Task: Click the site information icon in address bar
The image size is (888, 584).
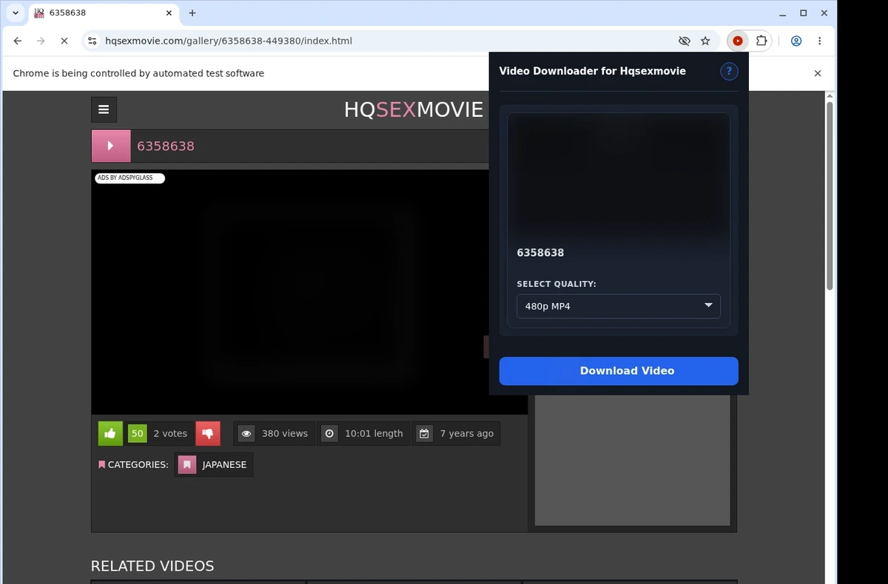Action: pos(92,41)
